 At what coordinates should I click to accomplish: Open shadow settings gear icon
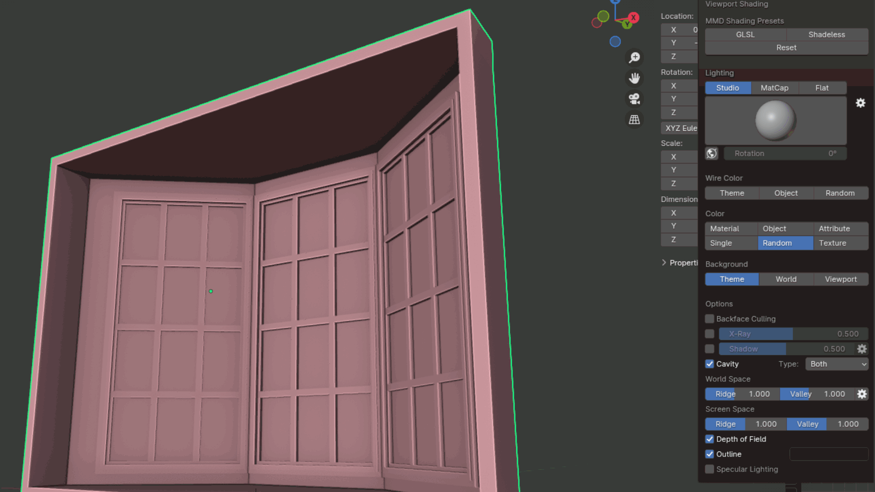pos(862,349)
